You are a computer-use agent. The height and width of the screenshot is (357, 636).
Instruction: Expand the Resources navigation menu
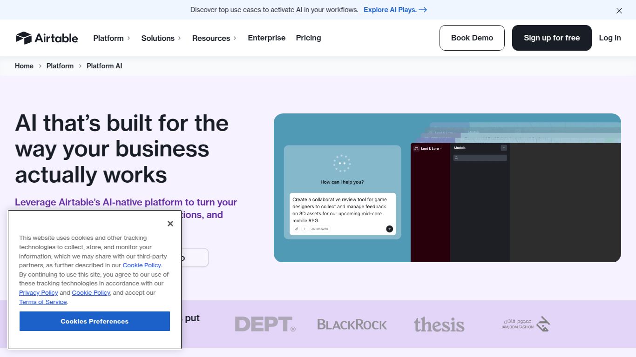coord(214,38)
